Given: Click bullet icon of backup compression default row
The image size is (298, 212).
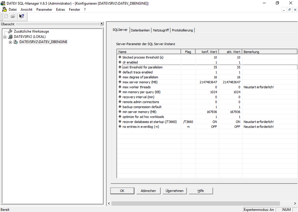Looking at the screenshot, I should tap(120, 107).
